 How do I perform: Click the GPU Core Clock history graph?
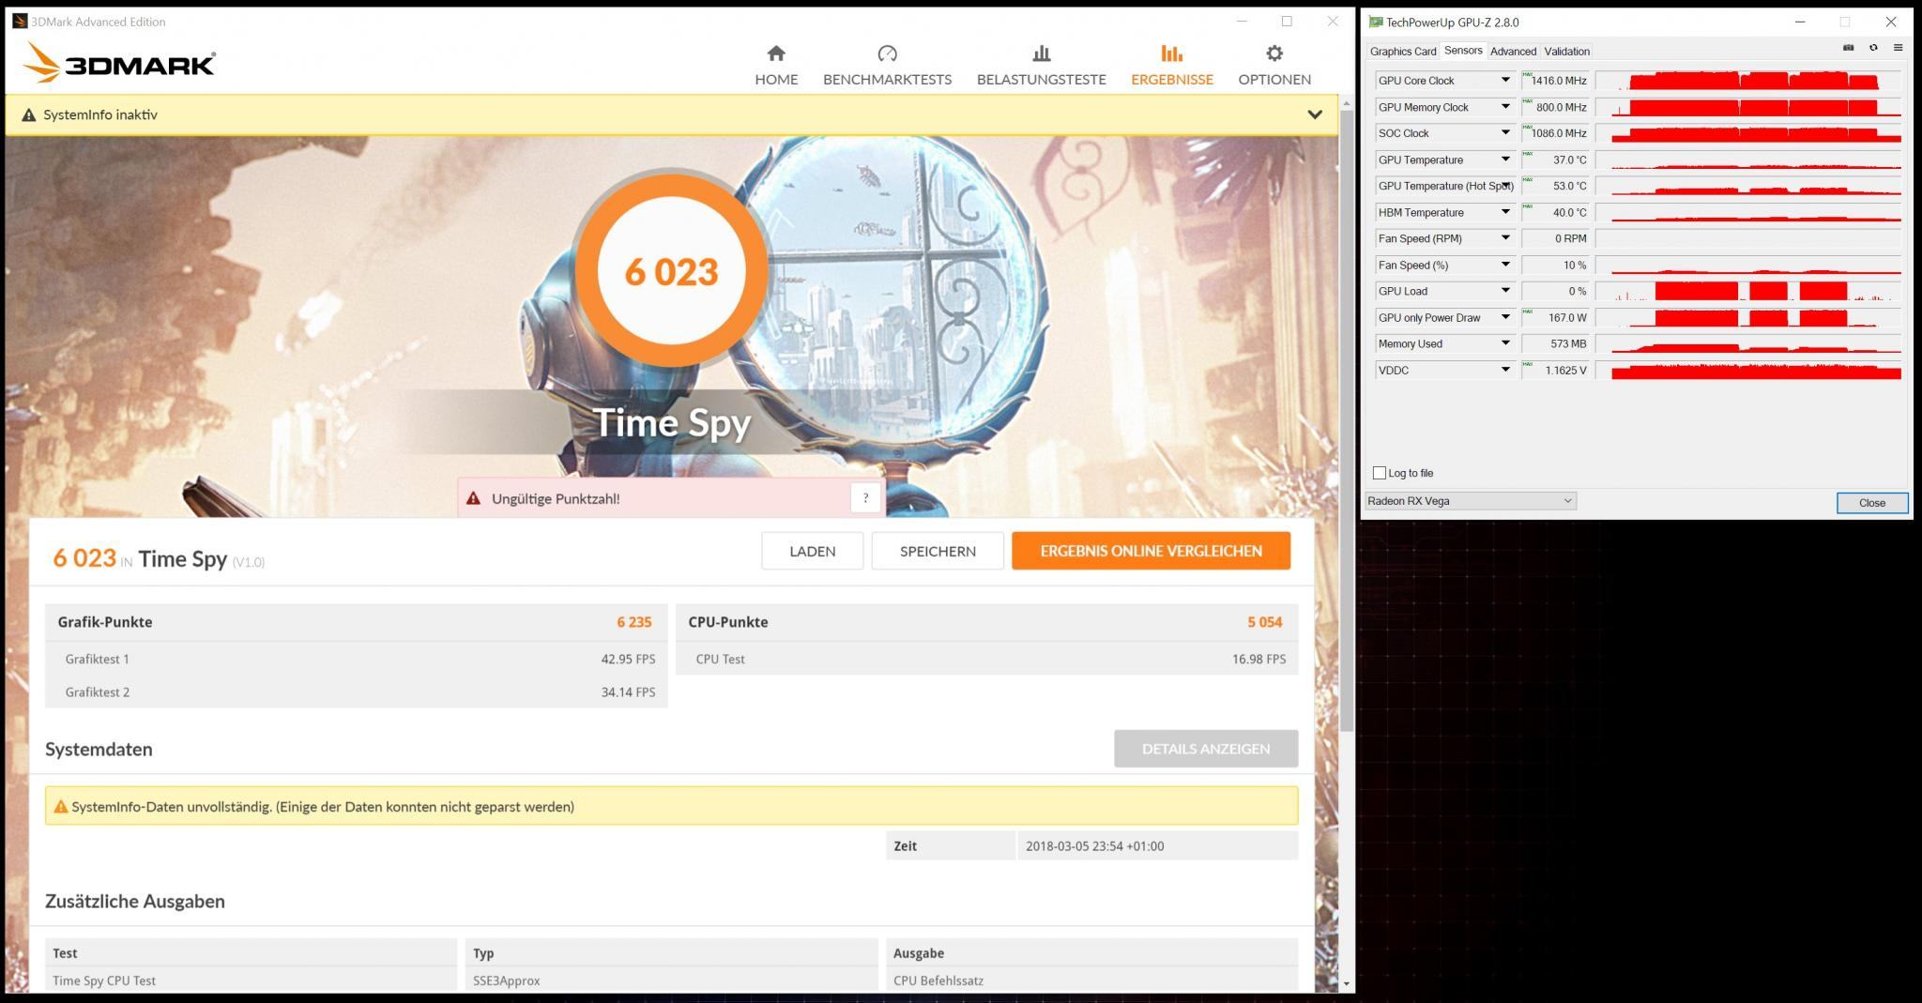[1748, 81]
